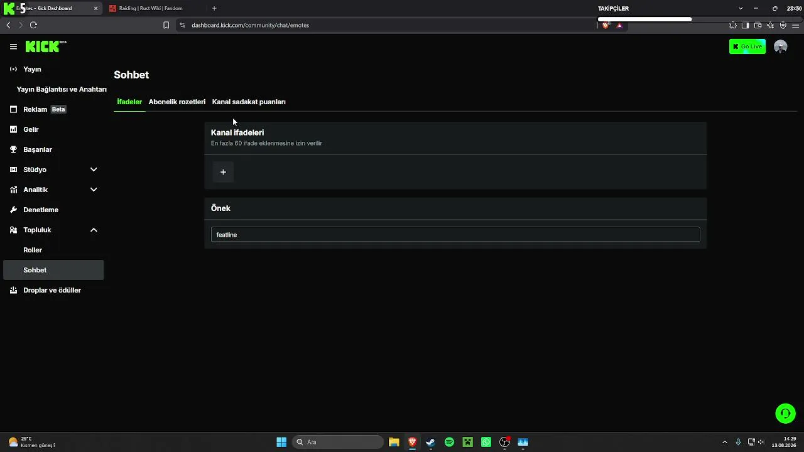
Task: View site information left of the URL
Action: tap(182, 25)
